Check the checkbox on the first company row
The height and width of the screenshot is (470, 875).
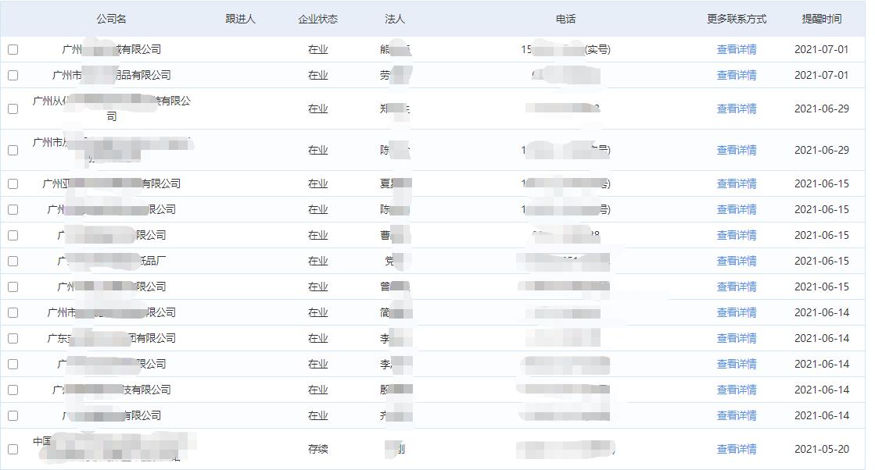tap(12, 48)
